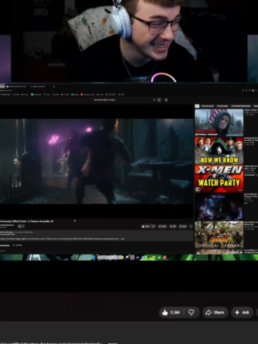Click the taskbar search box
Screen dimensions: 258x344
click(x=110, y=257)
